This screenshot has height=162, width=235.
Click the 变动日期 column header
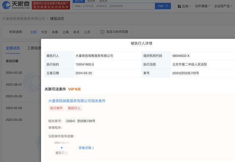(x=12, y=61)
